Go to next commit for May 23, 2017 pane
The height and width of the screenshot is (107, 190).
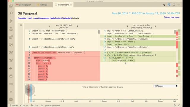pos(78,26)
